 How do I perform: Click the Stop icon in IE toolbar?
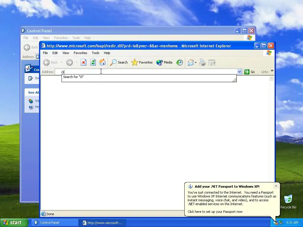point(83,62)
